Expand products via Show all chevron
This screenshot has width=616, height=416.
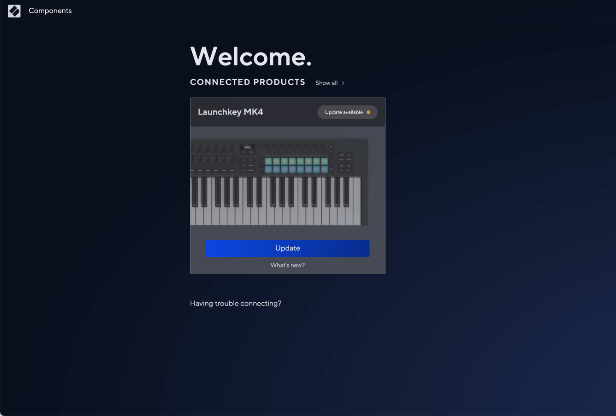coord(343,83)
